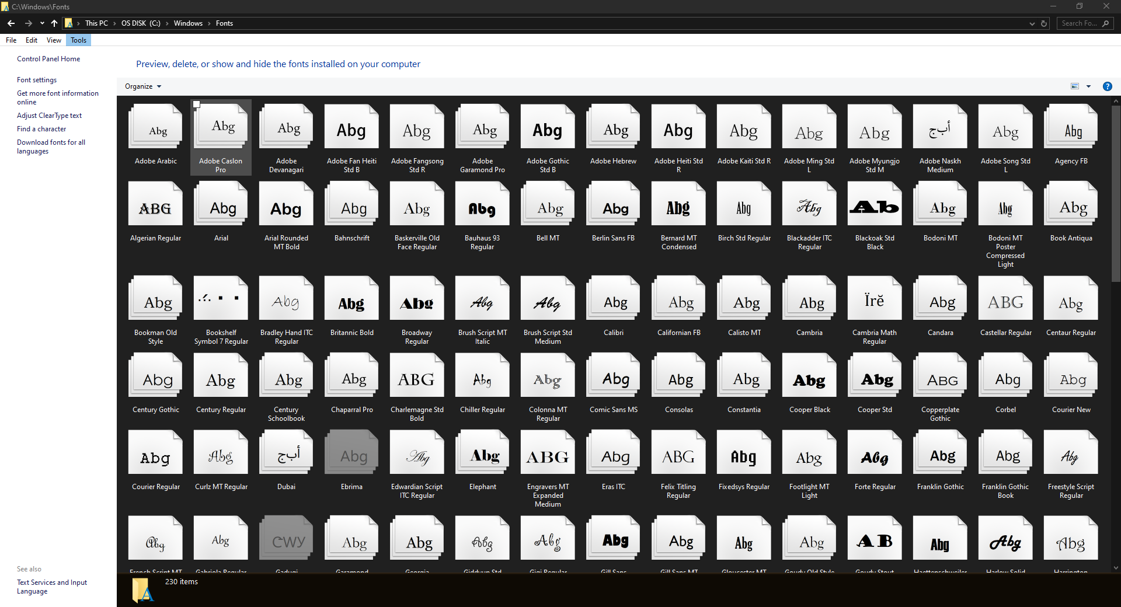The image size is (1121, 607).
Task: Click the Back arrow navigation icon
Action: coord(11,23)
